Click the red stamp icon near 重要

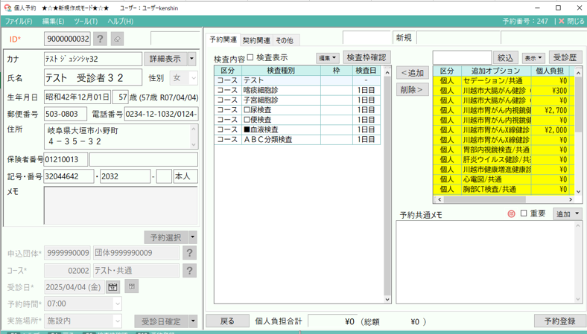click(x=511, y=214)
